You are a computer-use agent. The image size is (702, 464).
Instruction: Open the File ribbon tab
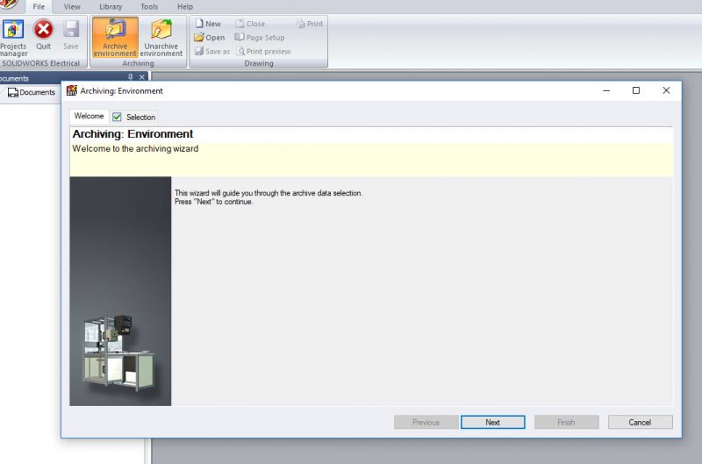[39, 7]
